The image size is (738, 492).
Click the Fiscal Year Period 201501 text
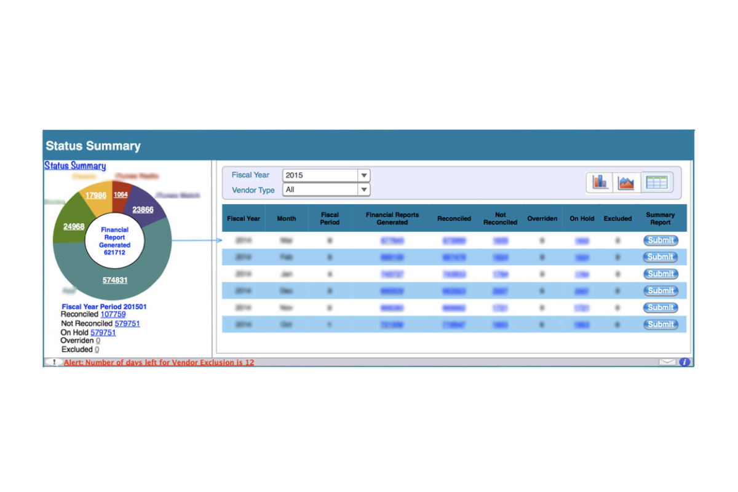(105, 306)
